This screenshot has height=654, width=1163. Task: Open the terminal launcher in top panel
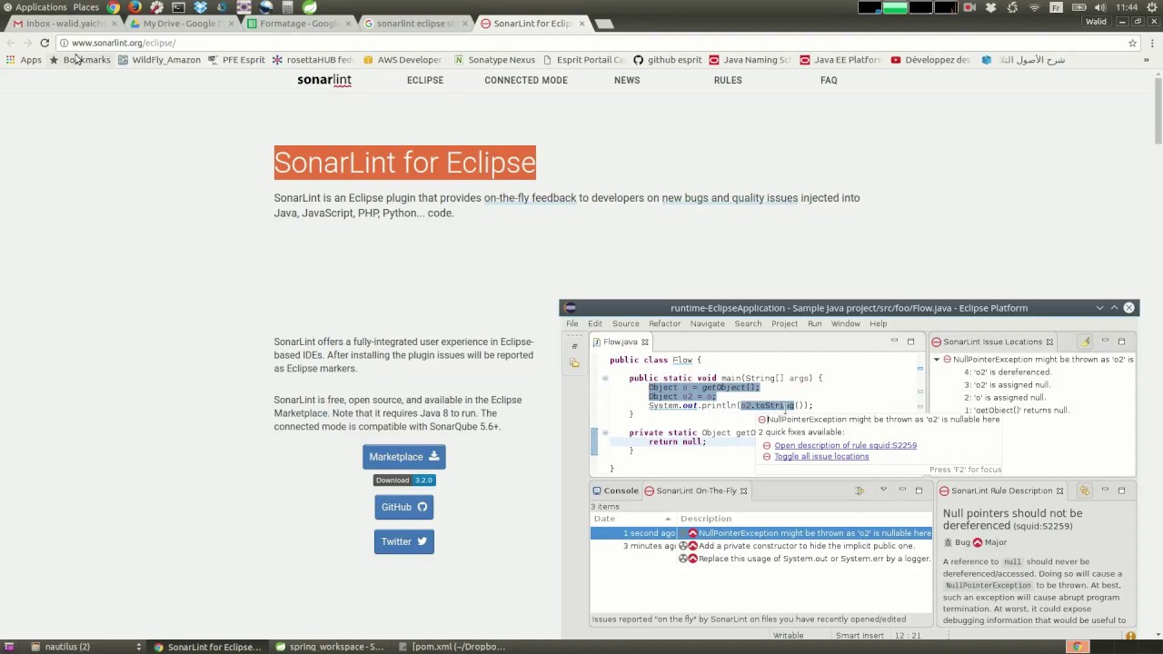click(178, 7)
